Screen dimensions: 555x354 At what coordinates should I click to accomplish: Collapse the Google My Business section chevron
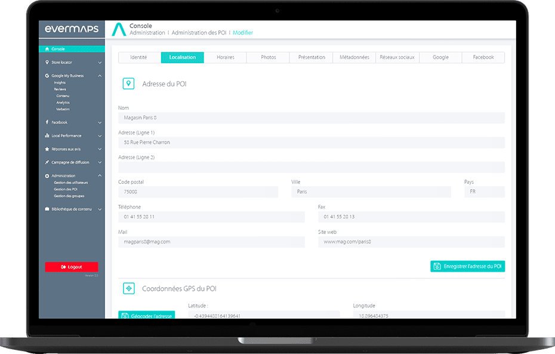100,76
